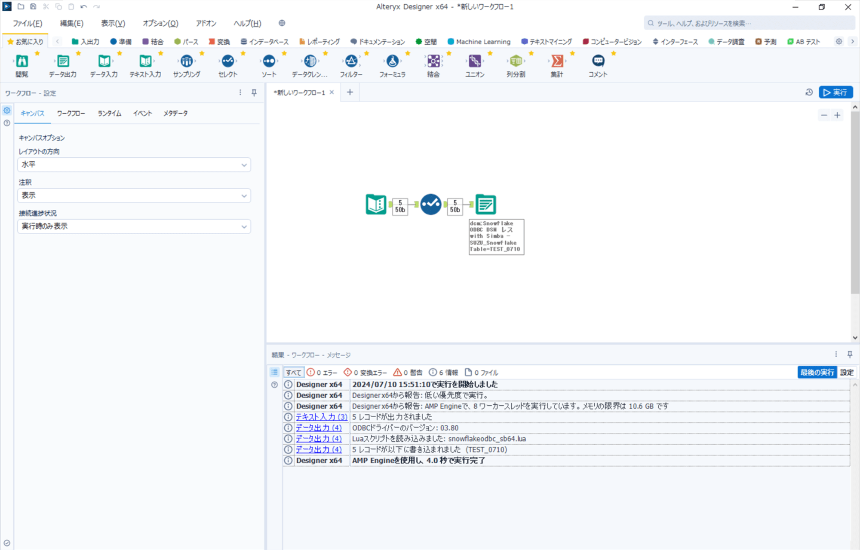Select the コメント tool icon
This screenshot has height=550, width=860.
pos(598,61)
